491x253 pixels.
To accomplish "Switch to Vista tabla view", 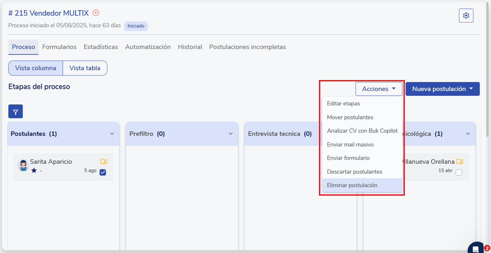I will (x=85, y=68).
